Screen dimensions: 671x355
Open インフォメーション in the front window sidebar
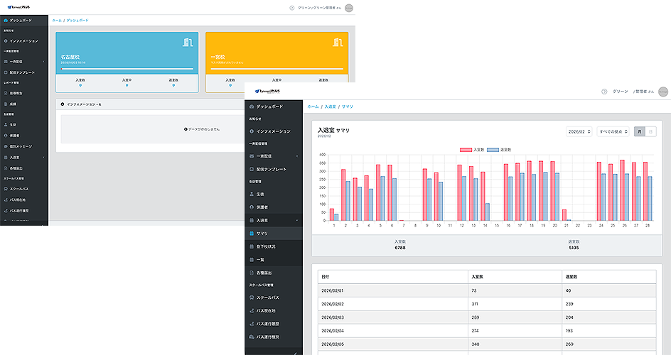(273, 131)
